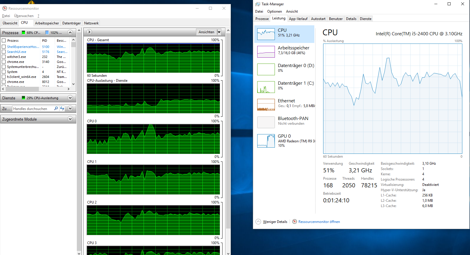
Task: Click the left pane vertical scrollbar down arrow
Action: tap(79, 253)
